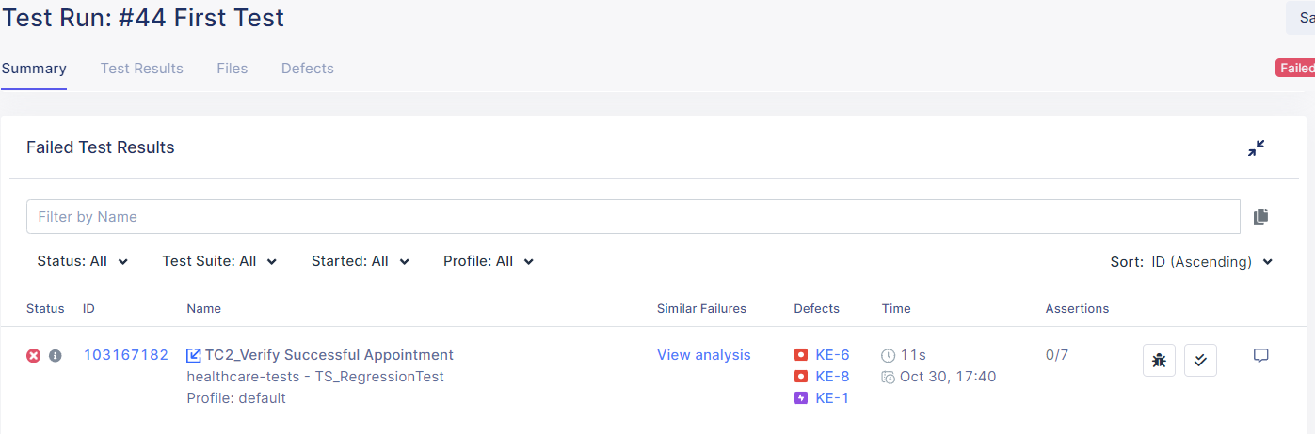Click the gray info icon beside status

[x=56, y=356]
